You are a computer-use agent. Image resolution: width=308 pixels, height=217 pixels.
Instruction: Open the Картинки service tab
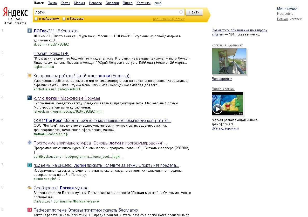click(x=143, y=3)
